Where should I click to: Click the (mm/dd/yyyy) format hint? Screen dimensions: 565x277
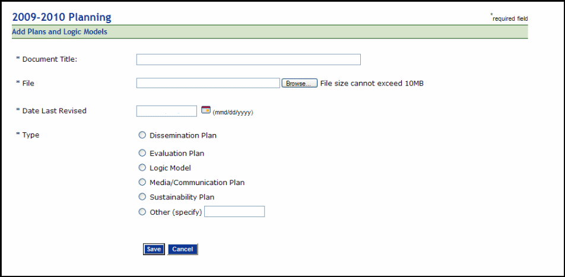point(233,112)
